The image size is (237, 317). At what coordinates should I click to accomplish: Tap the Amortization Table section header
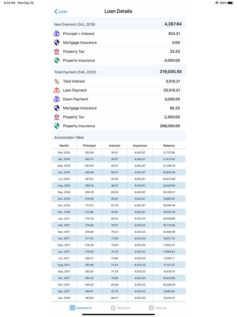118,137
